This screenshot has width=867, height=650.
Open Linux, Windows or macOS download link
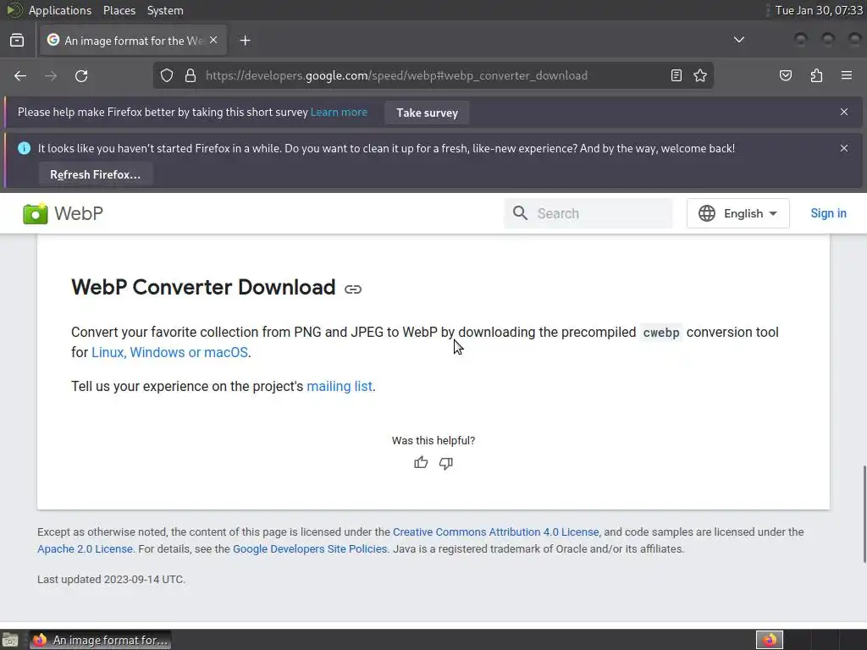(169, 352)
